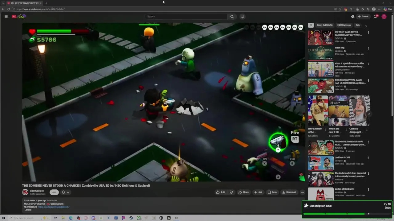Viewport: 394px width, 221px height.
Task: Show the next Shorts with the shelf arrow
Action: [x=369, y=114]
